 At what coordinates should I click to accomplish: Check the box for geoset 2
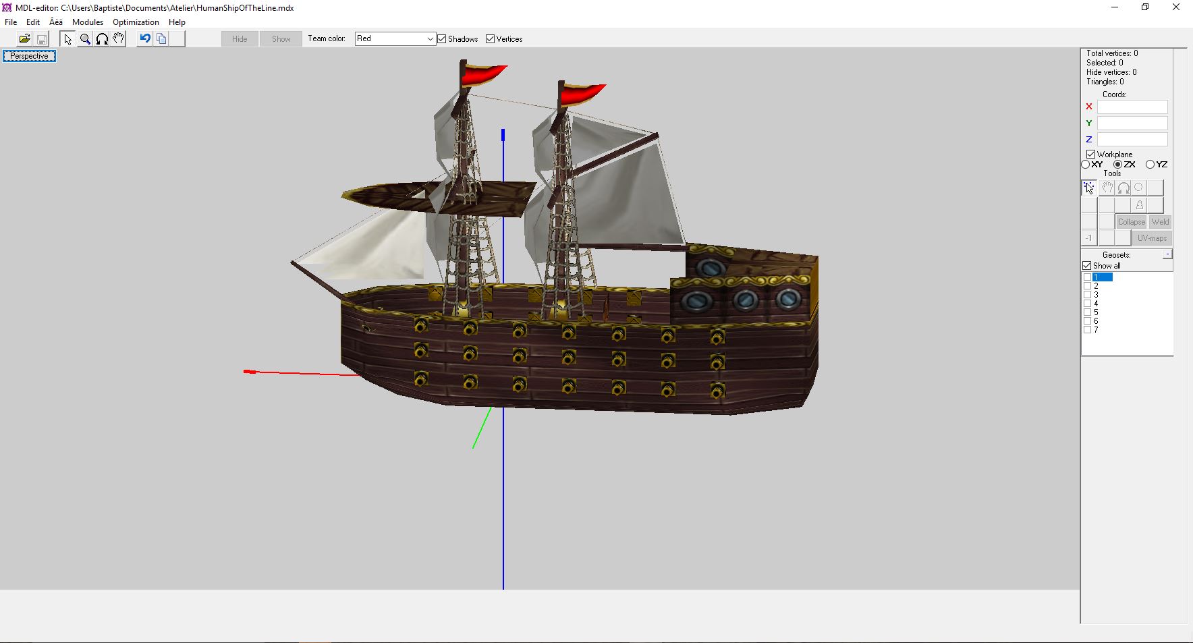(1087, 286)
